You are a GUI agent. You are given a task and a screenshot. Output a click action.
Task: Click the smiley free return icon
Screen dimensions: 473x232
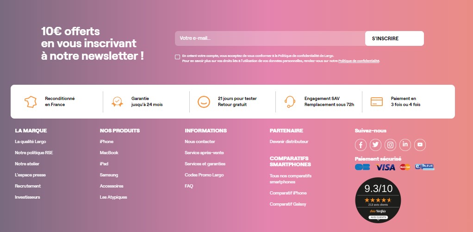click(x=204, y=101)
